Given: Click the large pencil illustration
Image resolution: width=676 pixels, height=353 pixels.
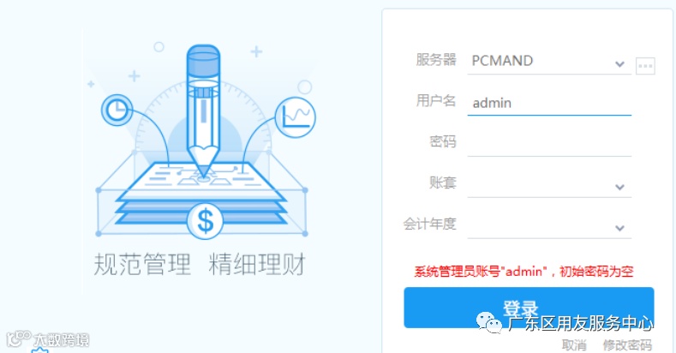Looking at the screenshot, I should point(204,110).
